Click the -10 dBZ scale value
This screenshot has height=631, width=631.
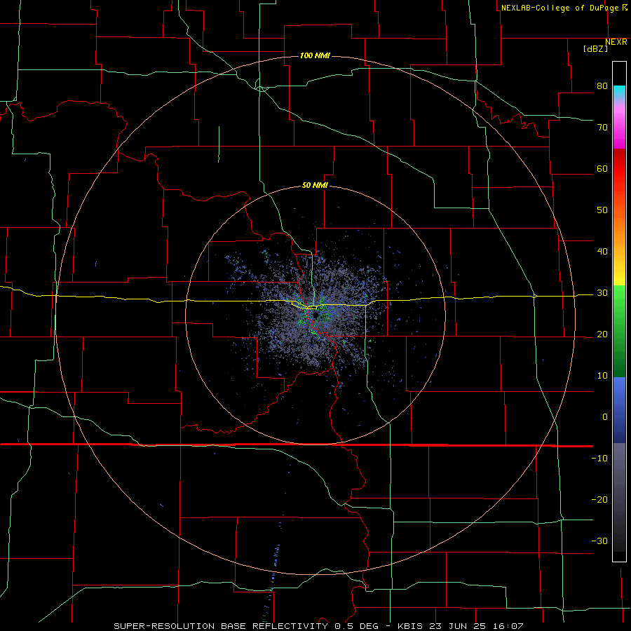pyautogui.click(x=599, y=459)
